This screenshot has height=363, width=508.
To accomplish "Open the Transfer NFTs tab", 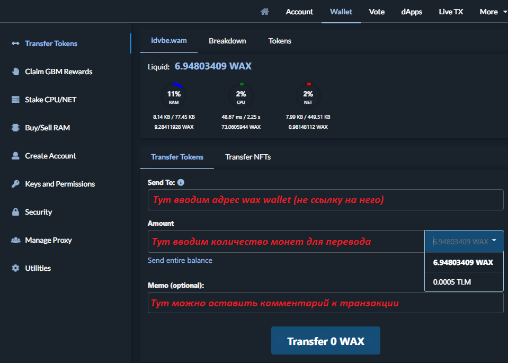I will [247, 157].
